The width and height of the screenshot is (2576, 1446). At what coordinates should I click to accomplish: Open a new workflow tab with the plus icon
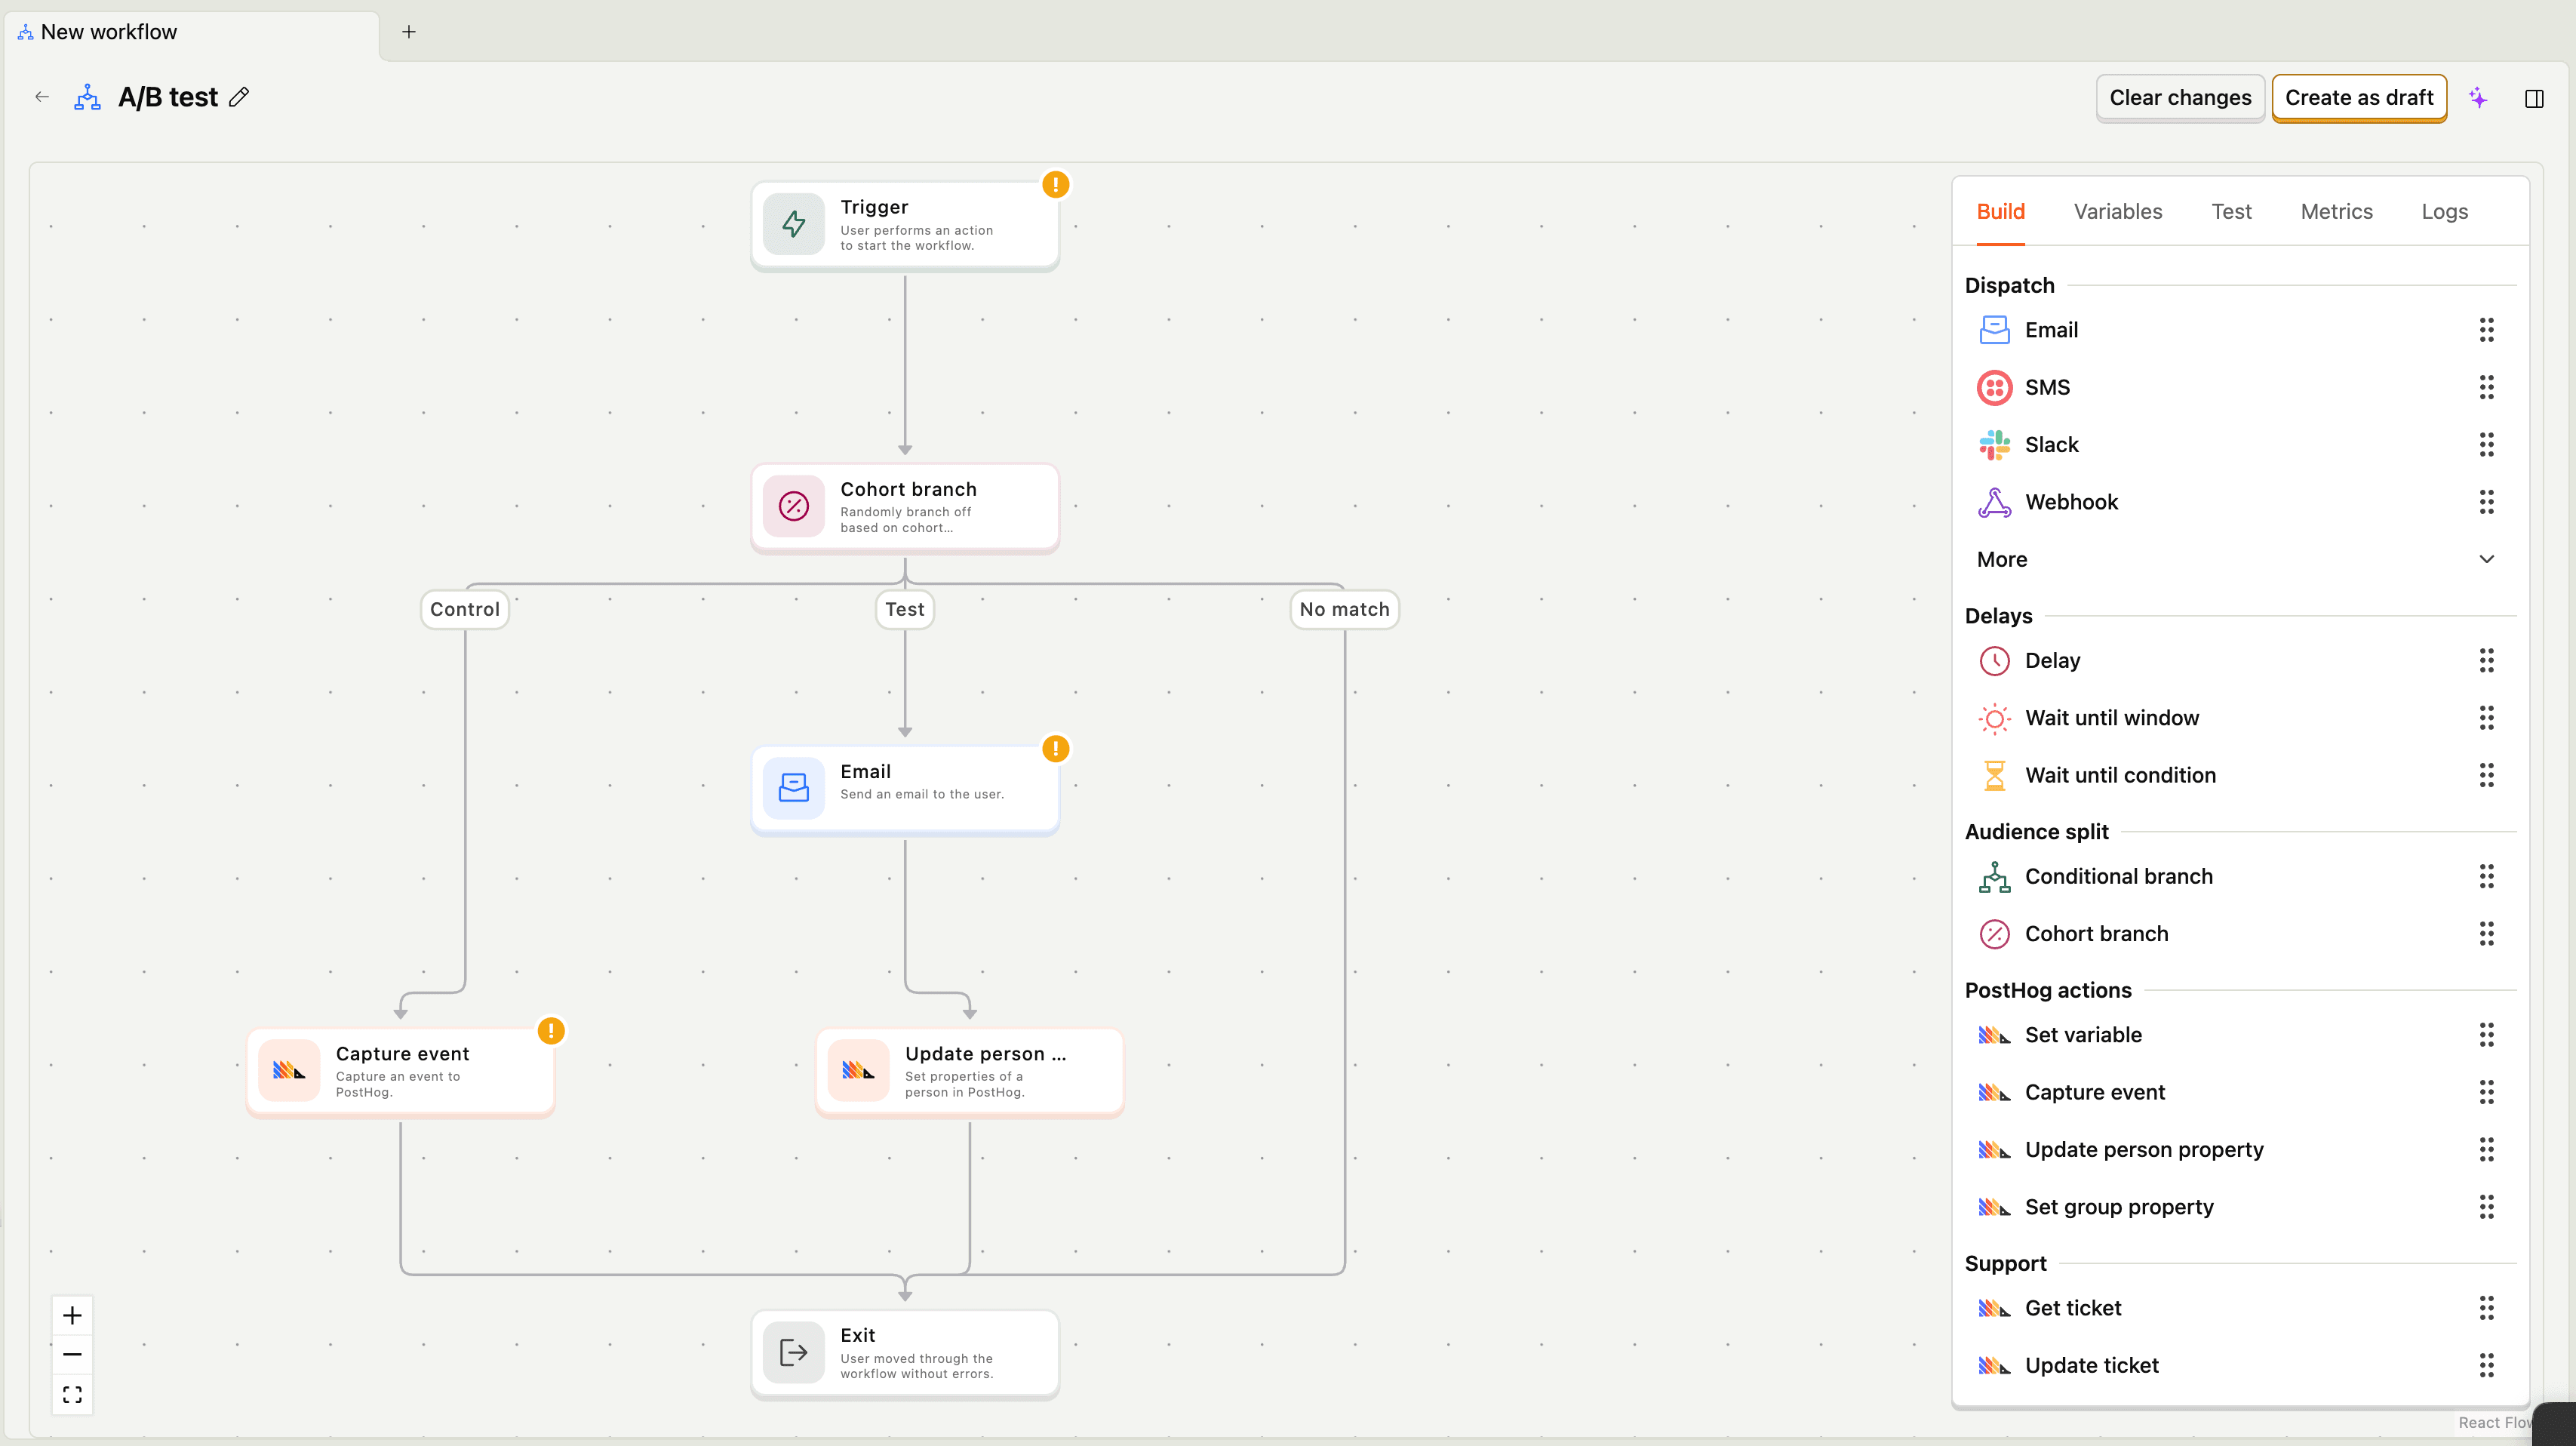tap(408, 31)
